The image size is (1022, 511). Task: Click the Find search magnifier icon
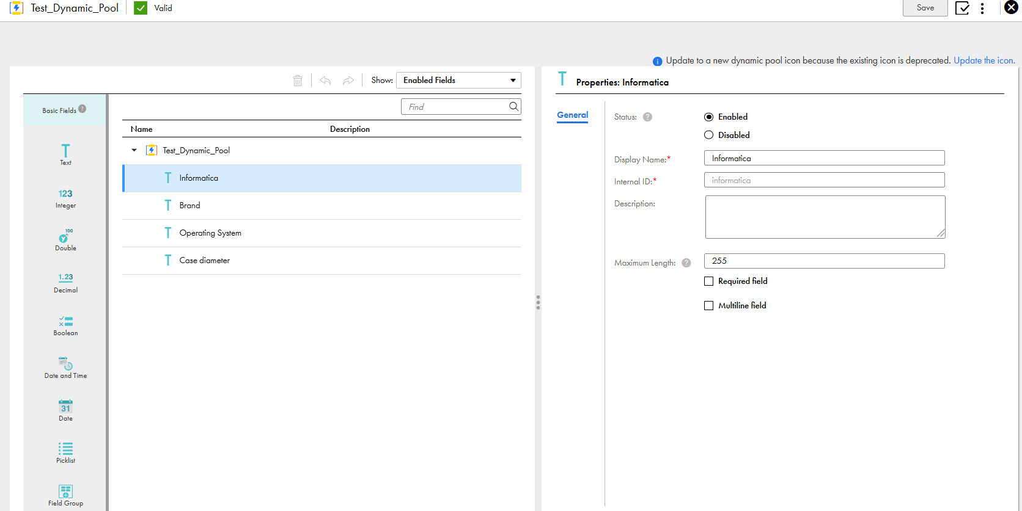(x=514, y=106)
